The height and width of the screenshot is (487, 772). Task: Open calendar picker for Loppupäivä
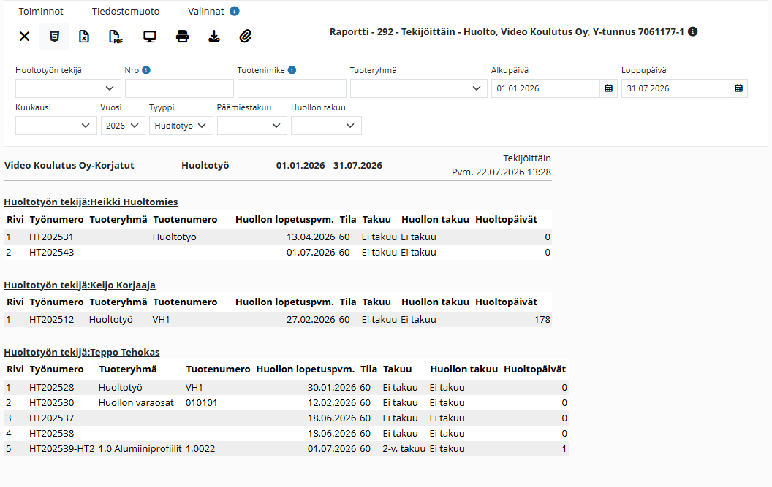tap(738, 88)
